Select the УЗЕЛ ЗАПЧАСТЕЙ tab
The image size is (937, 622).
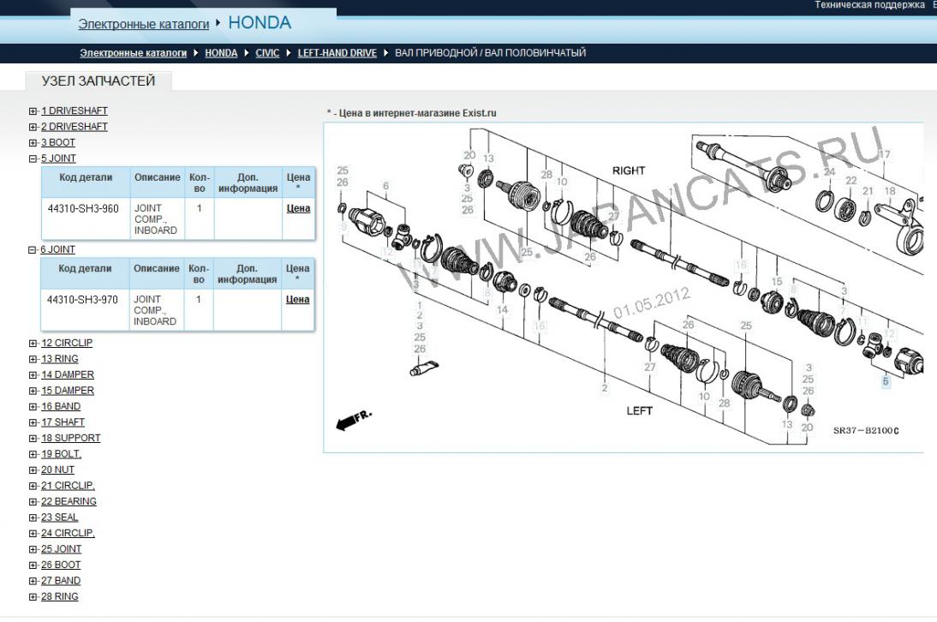point(98,81)
